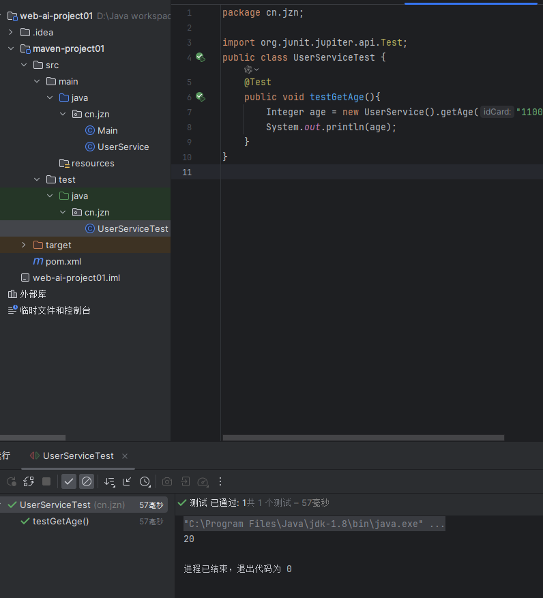Screen dimensions: 543x598
Task: Click the output value 20 in console
Action: click(x=189, y=539)
